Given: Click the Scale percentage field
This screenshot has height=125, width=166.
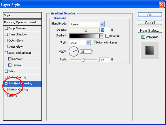Looking at the screenshot, I should coord(105,60).
